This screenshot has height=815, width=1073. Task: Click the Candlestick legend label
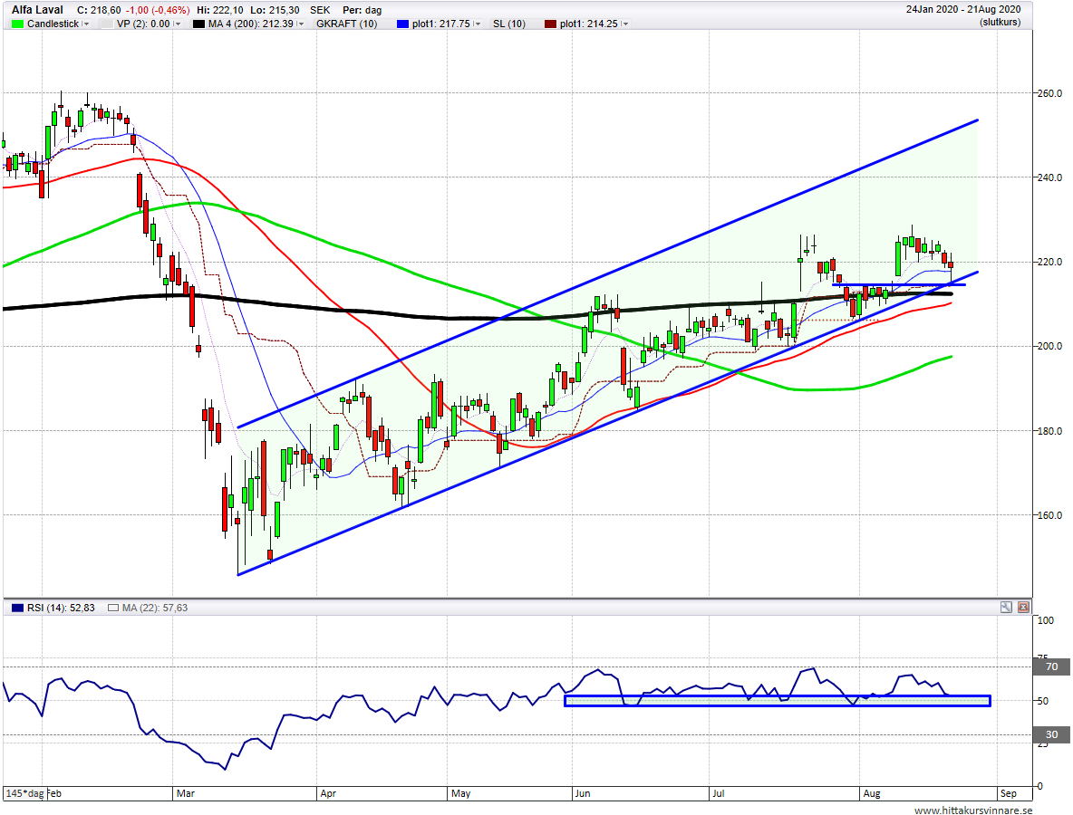pos(53,24)
